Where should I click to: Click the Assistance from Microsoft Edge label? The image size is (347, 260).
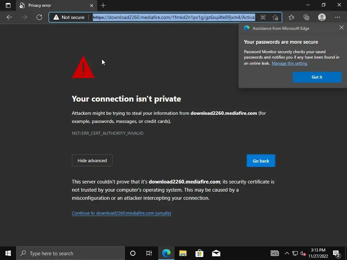coord(281,28)
